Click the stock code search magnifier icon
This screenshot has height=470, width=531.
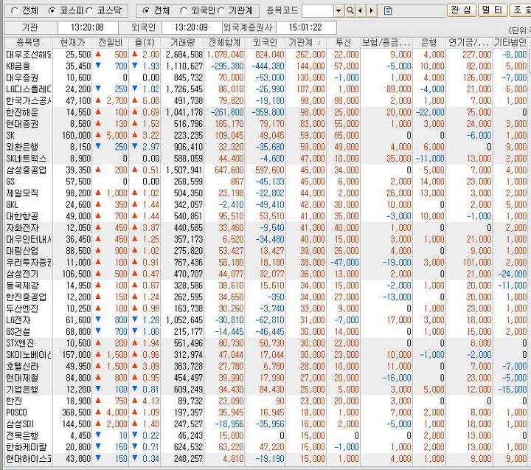350,11
